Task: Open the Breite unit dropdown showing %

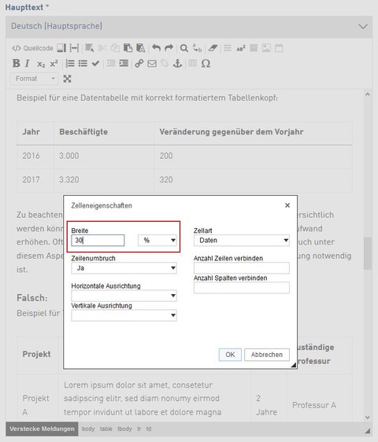Action: click(x=157, y=241)
